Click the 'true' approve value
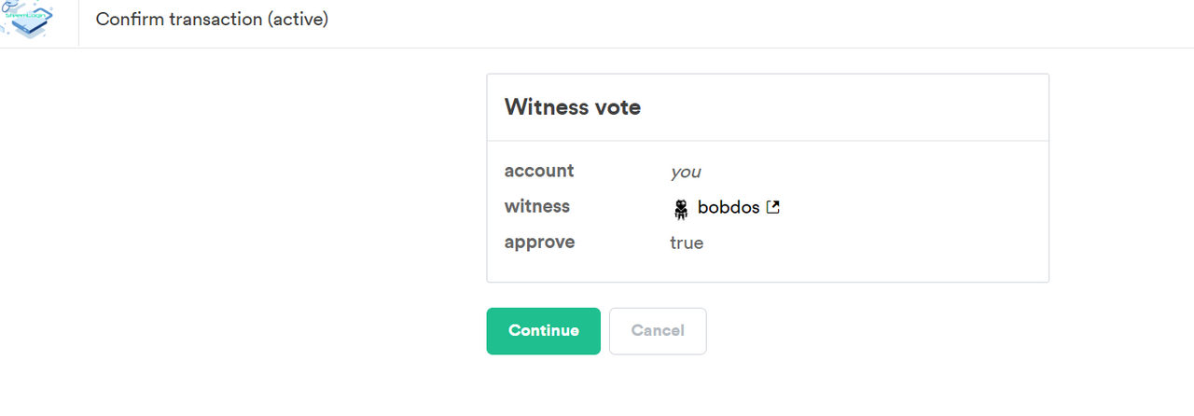Image resolution: width=1194 pixels, height=416 pixels. point(687,243)
